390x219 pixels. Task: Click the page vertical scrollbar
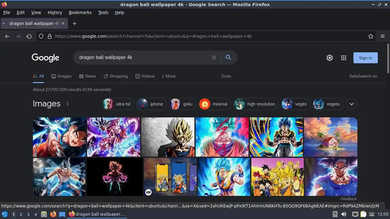pyautogui.click(x=388, y=58)
